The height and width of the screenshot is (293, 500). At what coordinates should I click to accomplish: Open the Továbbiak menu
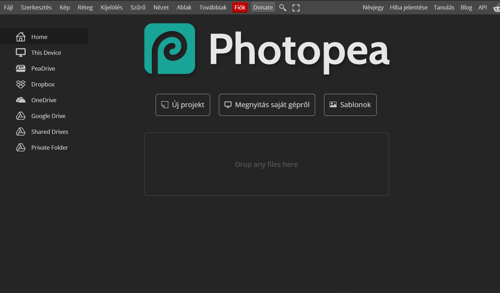(x=213, y=7)
